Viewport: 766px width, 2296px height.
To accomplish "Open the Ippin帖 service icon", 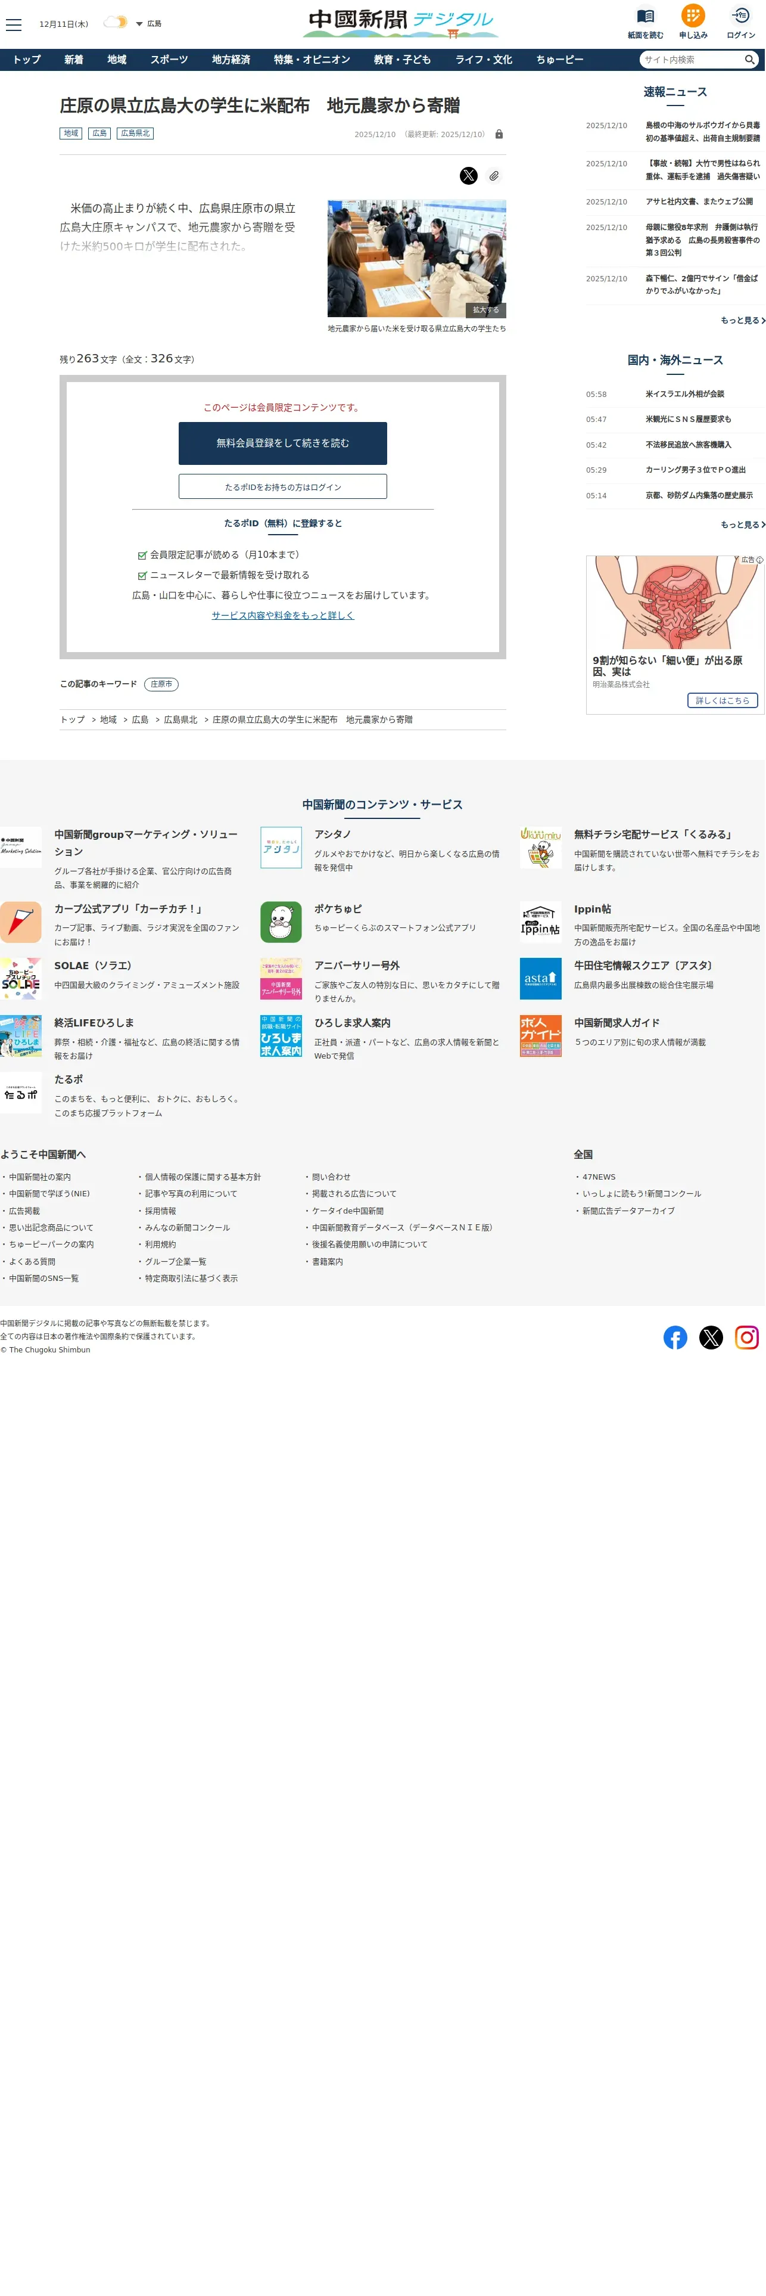I will 541,923.
